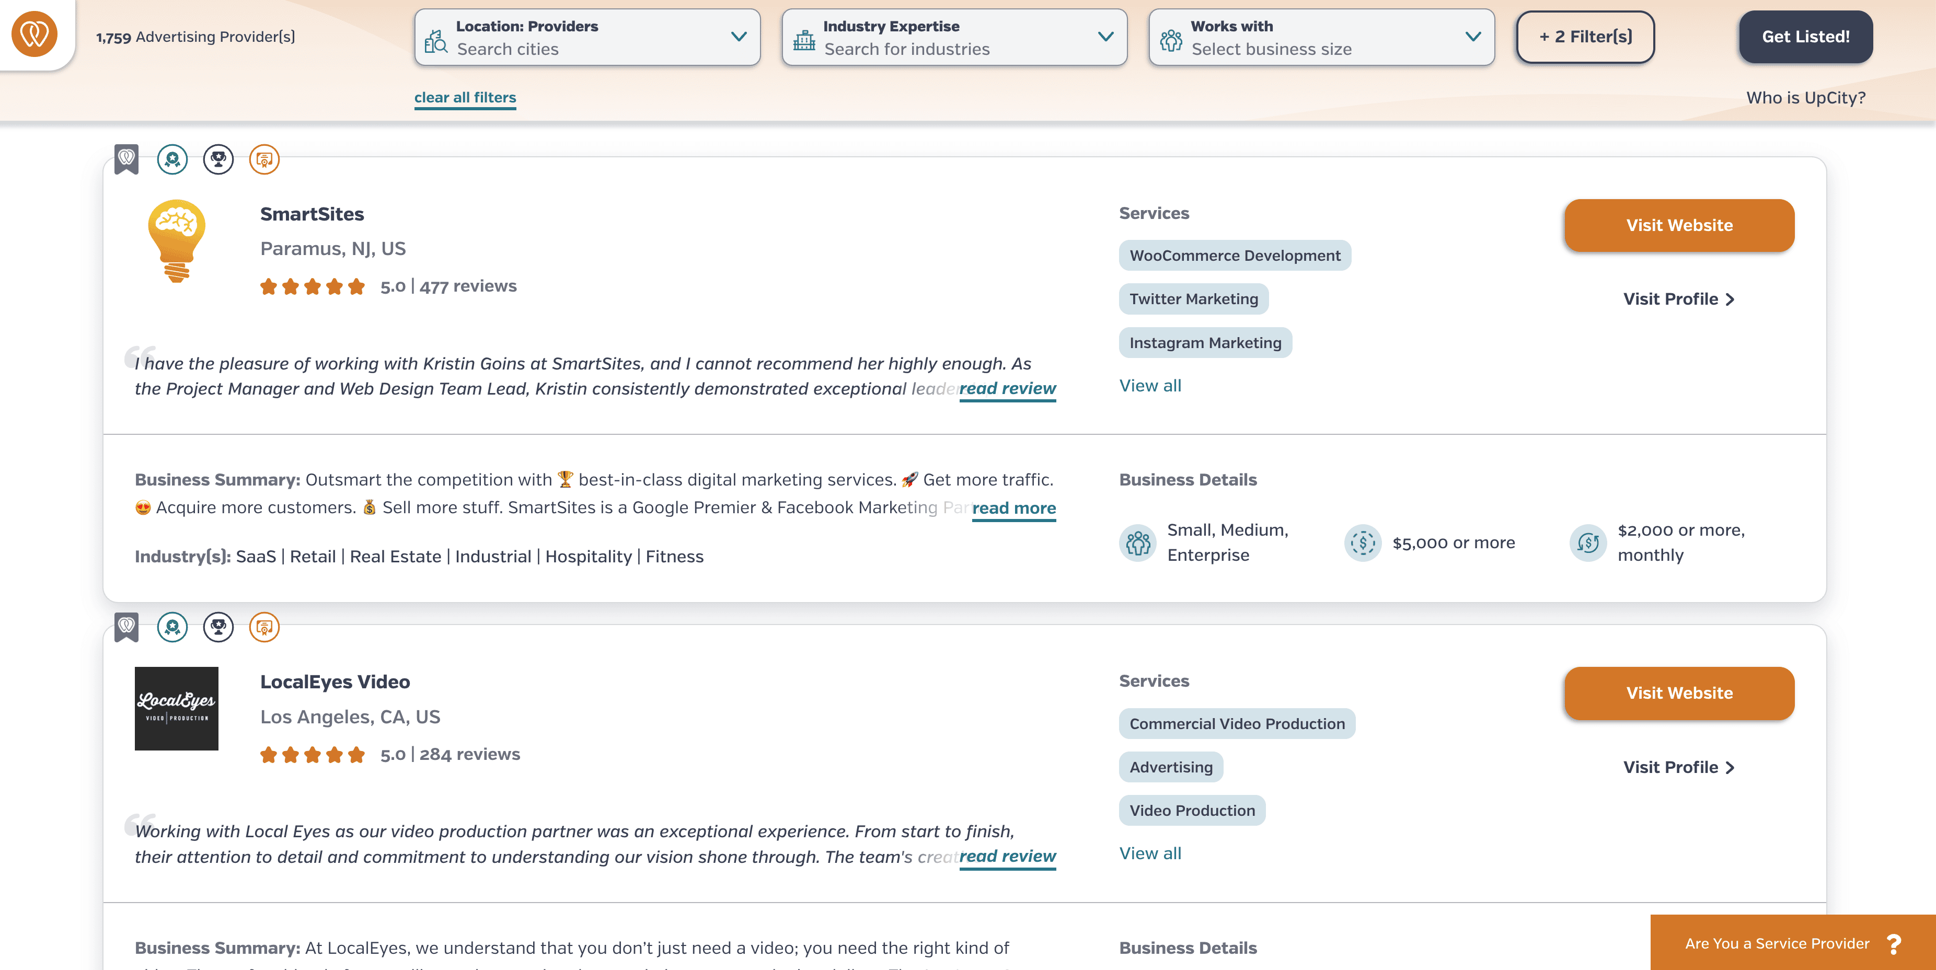The height and width of the screenshot is (970, 1936).
Task: Click LocalEyes Video company logo
Action: (x=177, y=708)
